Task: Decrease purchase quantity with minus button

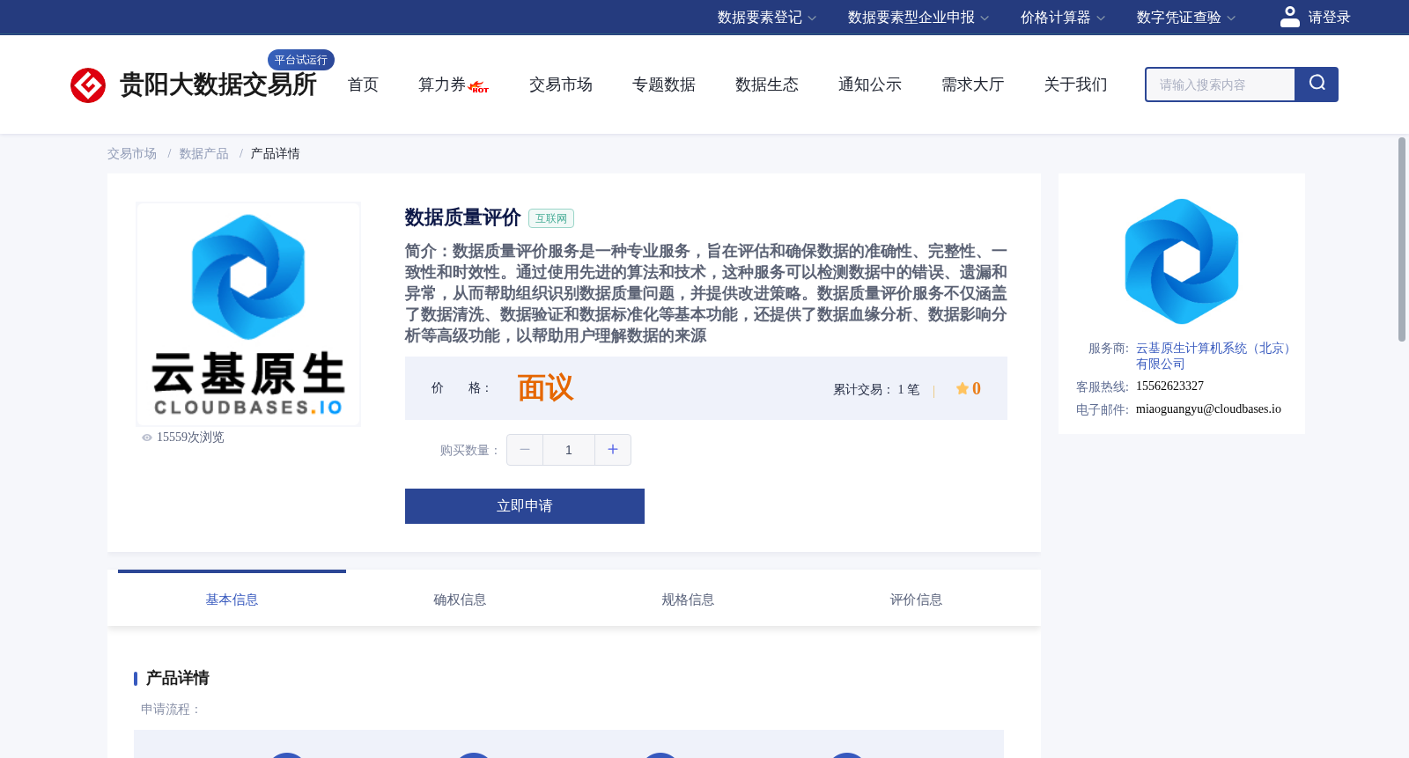Action: 525,450
